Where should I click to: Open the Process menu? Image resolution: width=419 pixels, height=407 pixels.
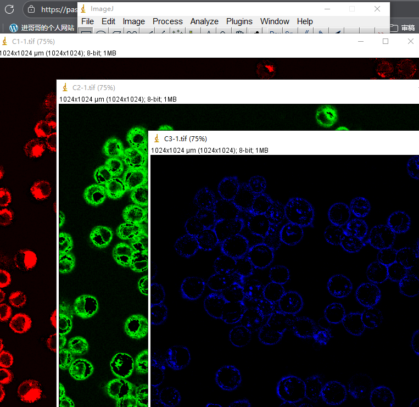[x=167, y=21]
